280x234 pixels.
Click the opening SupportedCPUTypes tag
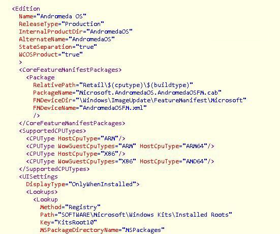[x=52, y=131]
